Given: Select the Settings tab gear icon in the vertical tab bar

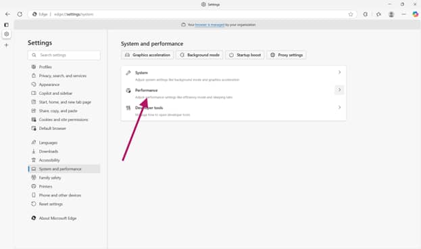Looking at the screenshot, I should tap(7, 34).
